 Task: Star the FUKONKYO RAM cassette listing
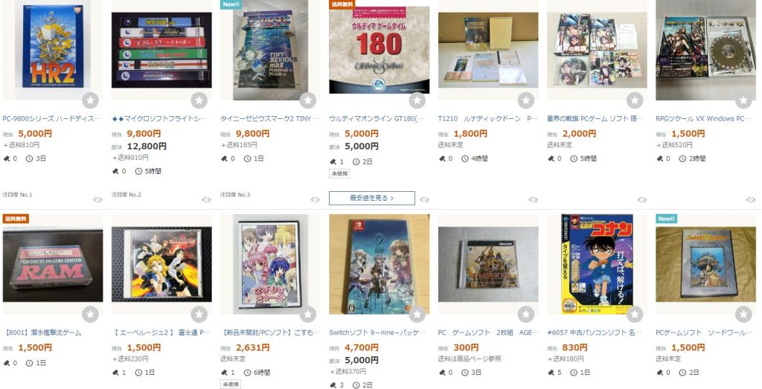[90, 314]
